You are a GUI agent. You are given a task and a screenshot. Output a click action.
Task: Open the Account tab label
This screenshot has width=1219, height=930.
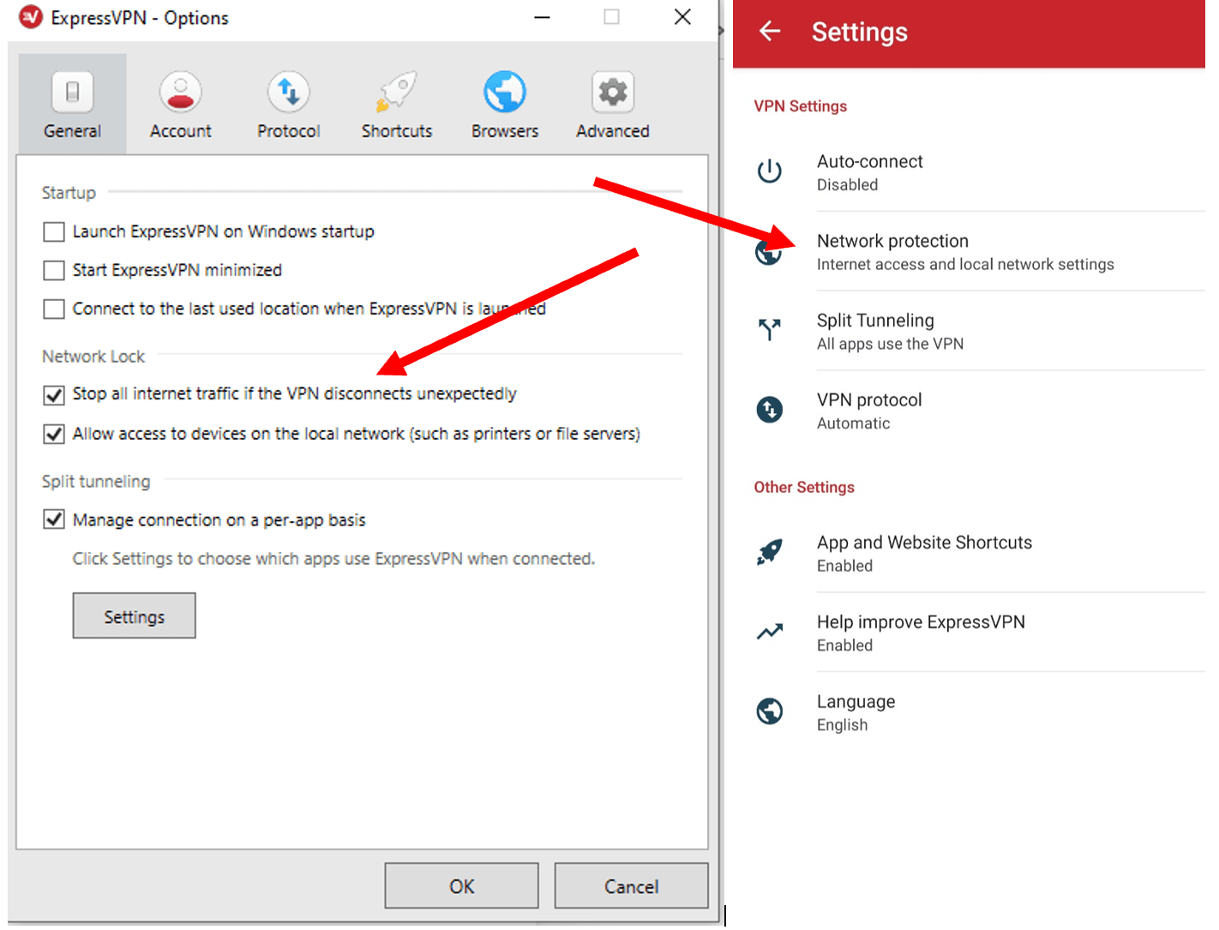pyautogui.click(x=180, y=131)
